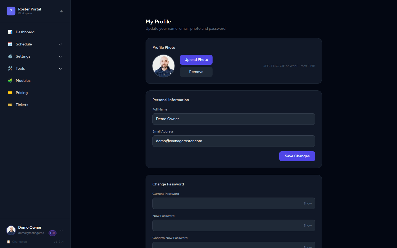Click the plus icon to add workspace

[x=61, y=11]
